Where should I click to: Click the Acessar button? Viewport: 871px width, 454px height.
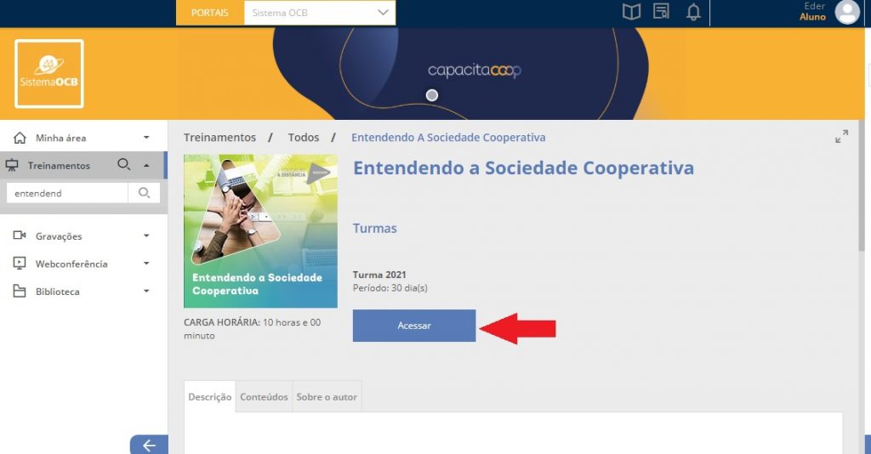click(414, 326)
